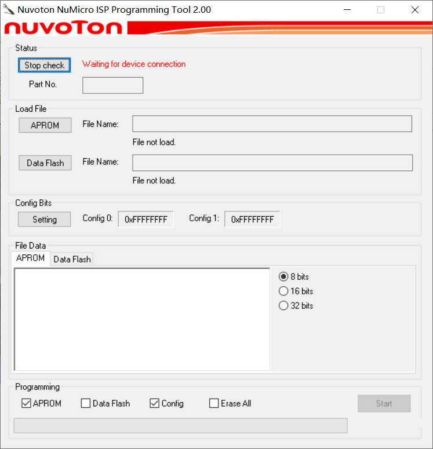Switch to APROM tab in File Data
433x449 pixels.
pyautogui.click(x=30, y=258)
